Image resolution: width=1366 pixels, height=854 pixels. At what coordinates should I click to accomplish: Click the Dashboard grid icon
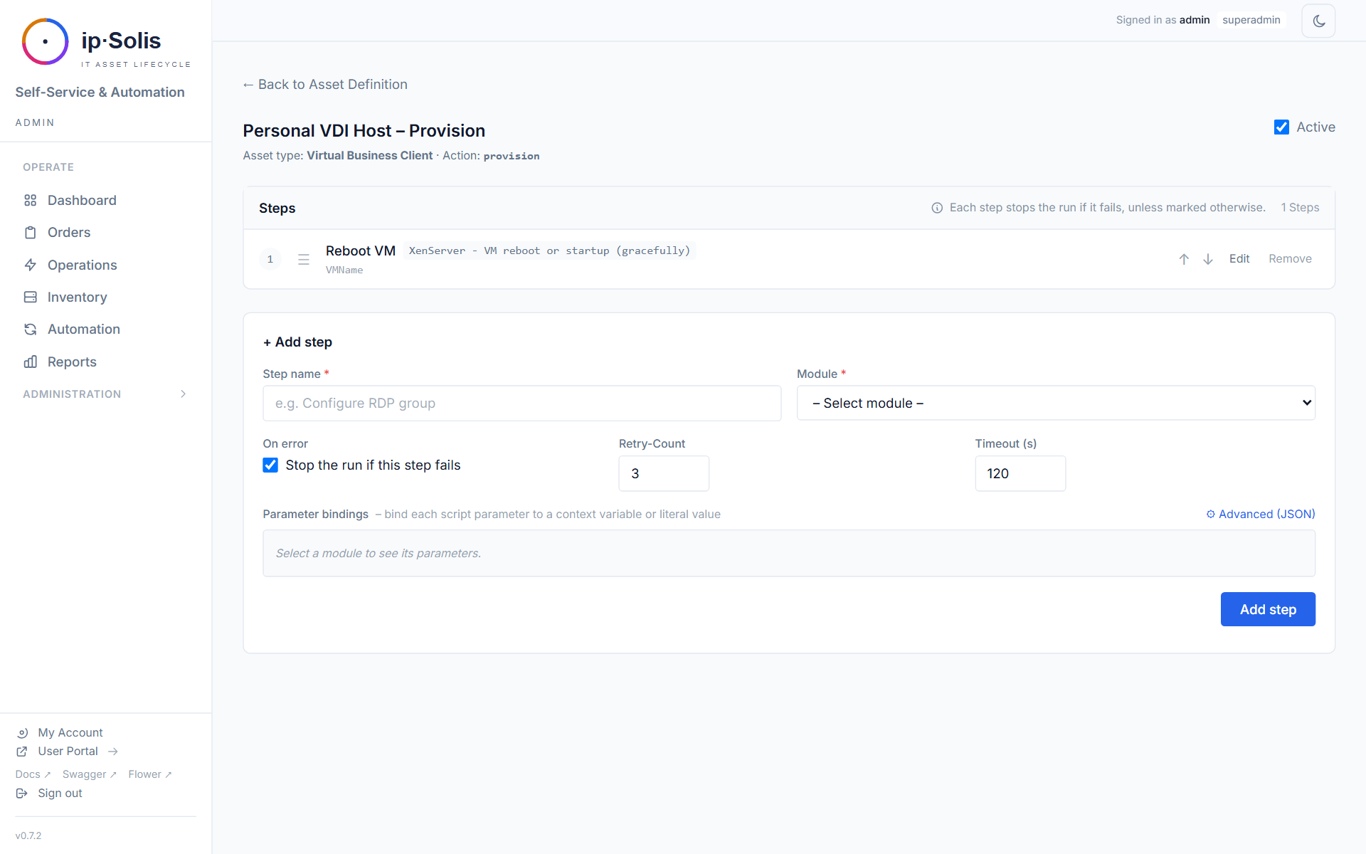tap(30, 201)
